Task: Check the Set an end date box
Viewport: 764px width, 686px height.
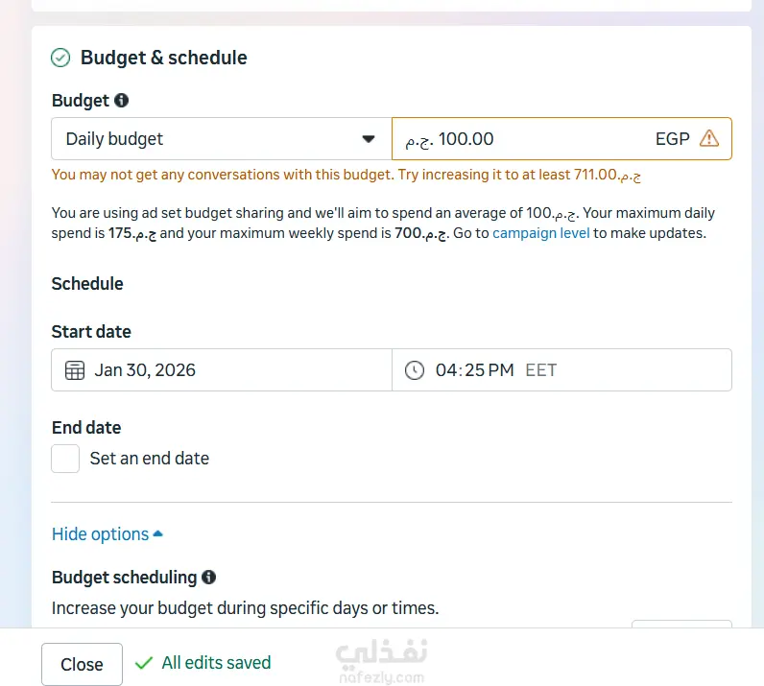Action: click(x=65, y=458)
